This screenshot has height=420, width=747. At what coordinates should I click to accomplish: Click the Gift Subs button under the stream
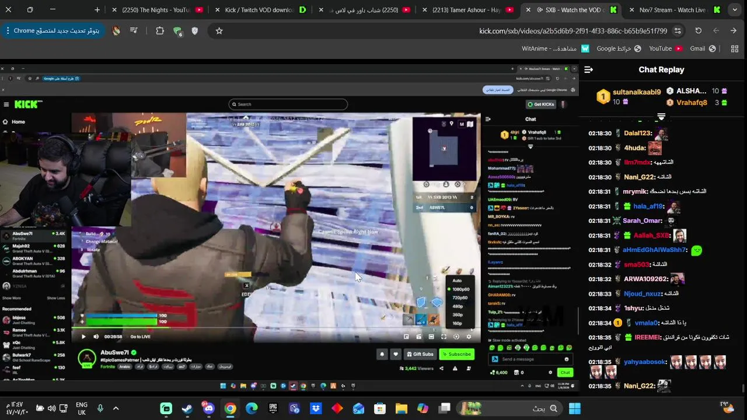tap(420, 354)
